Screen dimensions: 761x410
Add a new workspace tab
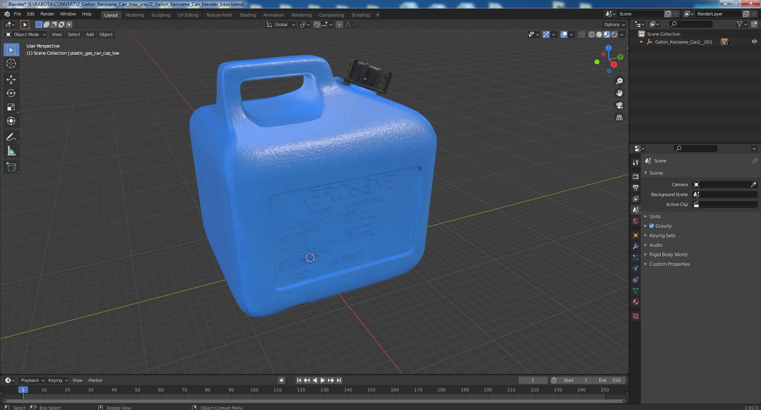coord(378,15)
